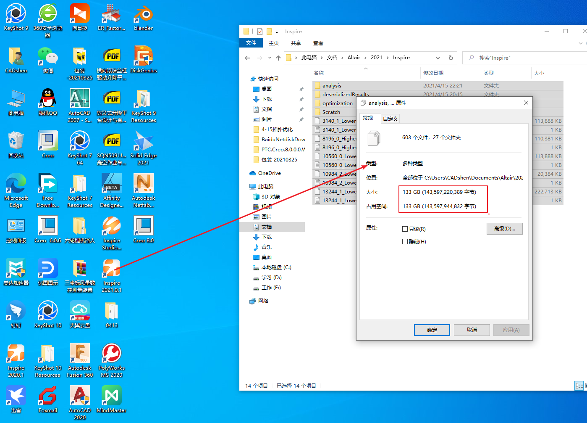The width and height of the screenshot is (587, 423).
Task: Open the 查看 ribbon tab
Action: tap(318, 43)
